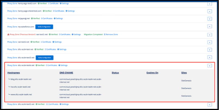Expand the sfcc-ecdn-test3.net zone dropdown arrow
Viewport: 219px width, 110px height.
click(210, 57)
